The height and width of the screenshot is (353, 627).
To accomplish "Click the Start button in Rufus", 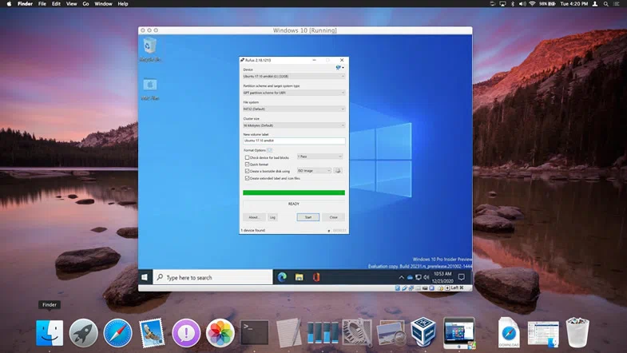I will coord(308,217).
